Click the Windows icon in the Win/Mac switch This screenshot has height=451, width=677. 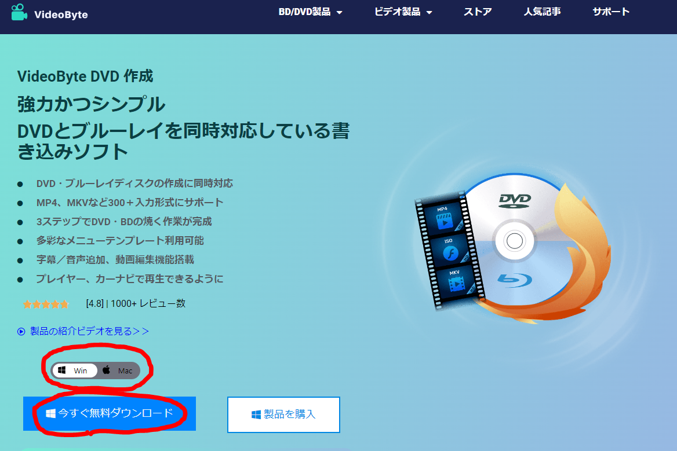tap(62, 371)
